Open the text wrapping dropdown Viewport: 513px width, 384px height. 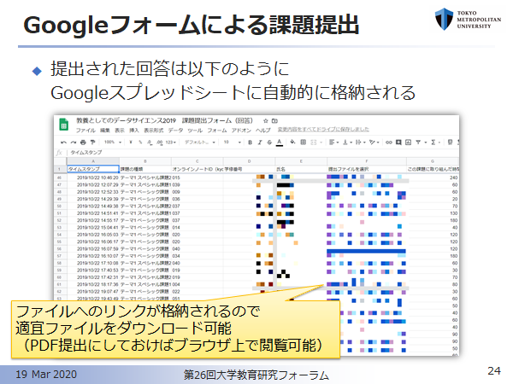tap(360, 143)
